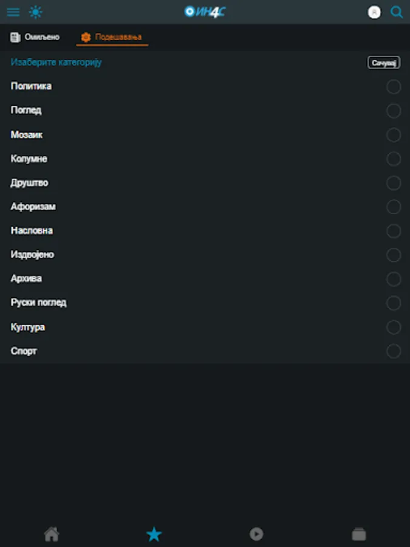Select the Спорт category radio button

(394, 351)
